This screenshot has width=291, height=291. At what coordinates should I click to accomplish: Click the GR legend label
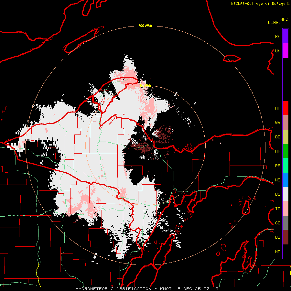click(x=277, y=123)
